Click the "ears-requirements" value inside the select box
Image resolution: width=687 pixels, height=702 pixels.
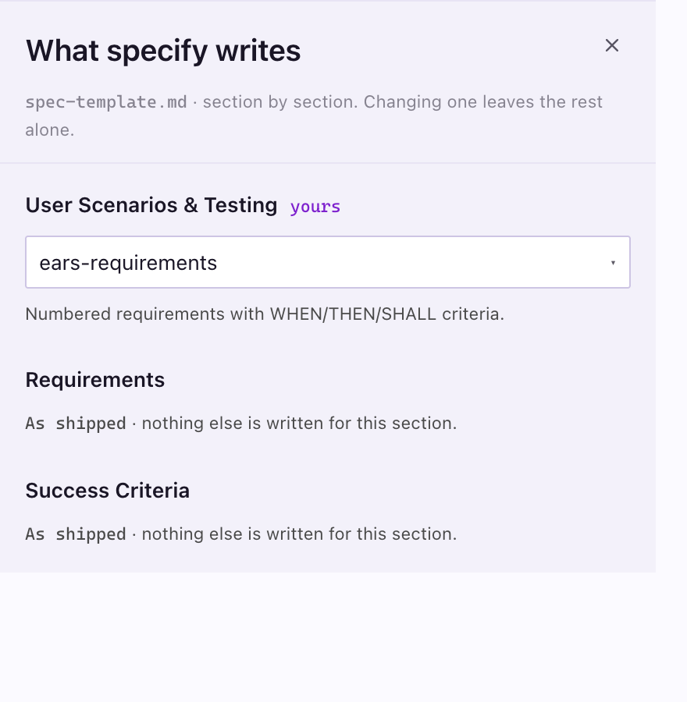pyautogui.click(x=128, y=263)
